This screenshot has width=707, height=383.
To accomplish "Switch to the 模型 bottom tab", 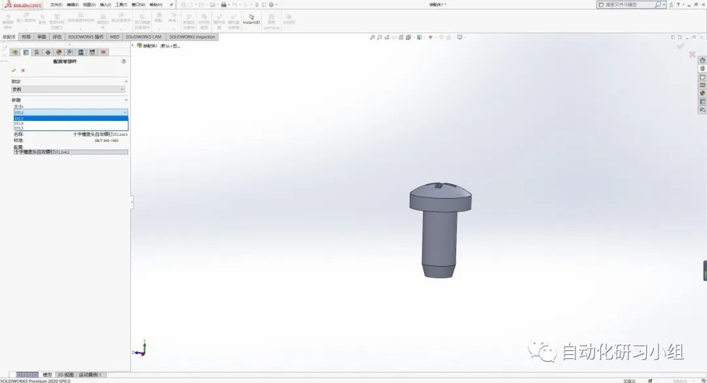I will (x=47, y=375).
